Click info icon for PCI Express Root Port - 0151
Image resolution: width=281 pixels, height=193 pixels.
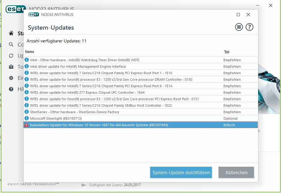pyautogui.click(x=27, y=99)
